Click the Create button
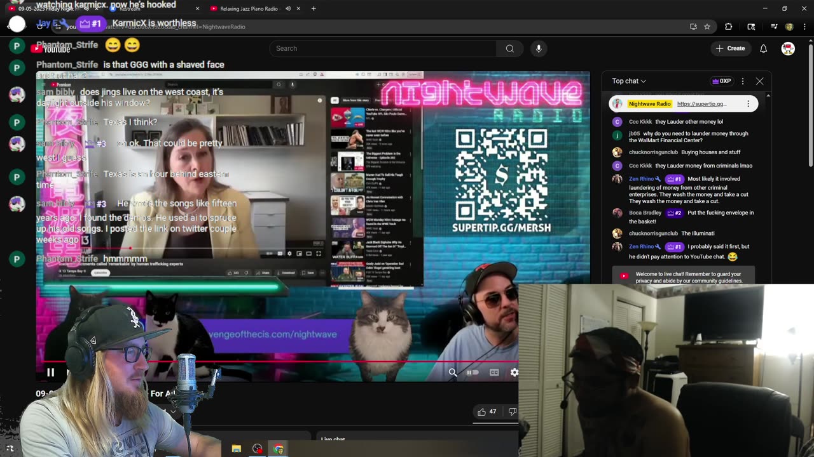 tap(730, 48)
